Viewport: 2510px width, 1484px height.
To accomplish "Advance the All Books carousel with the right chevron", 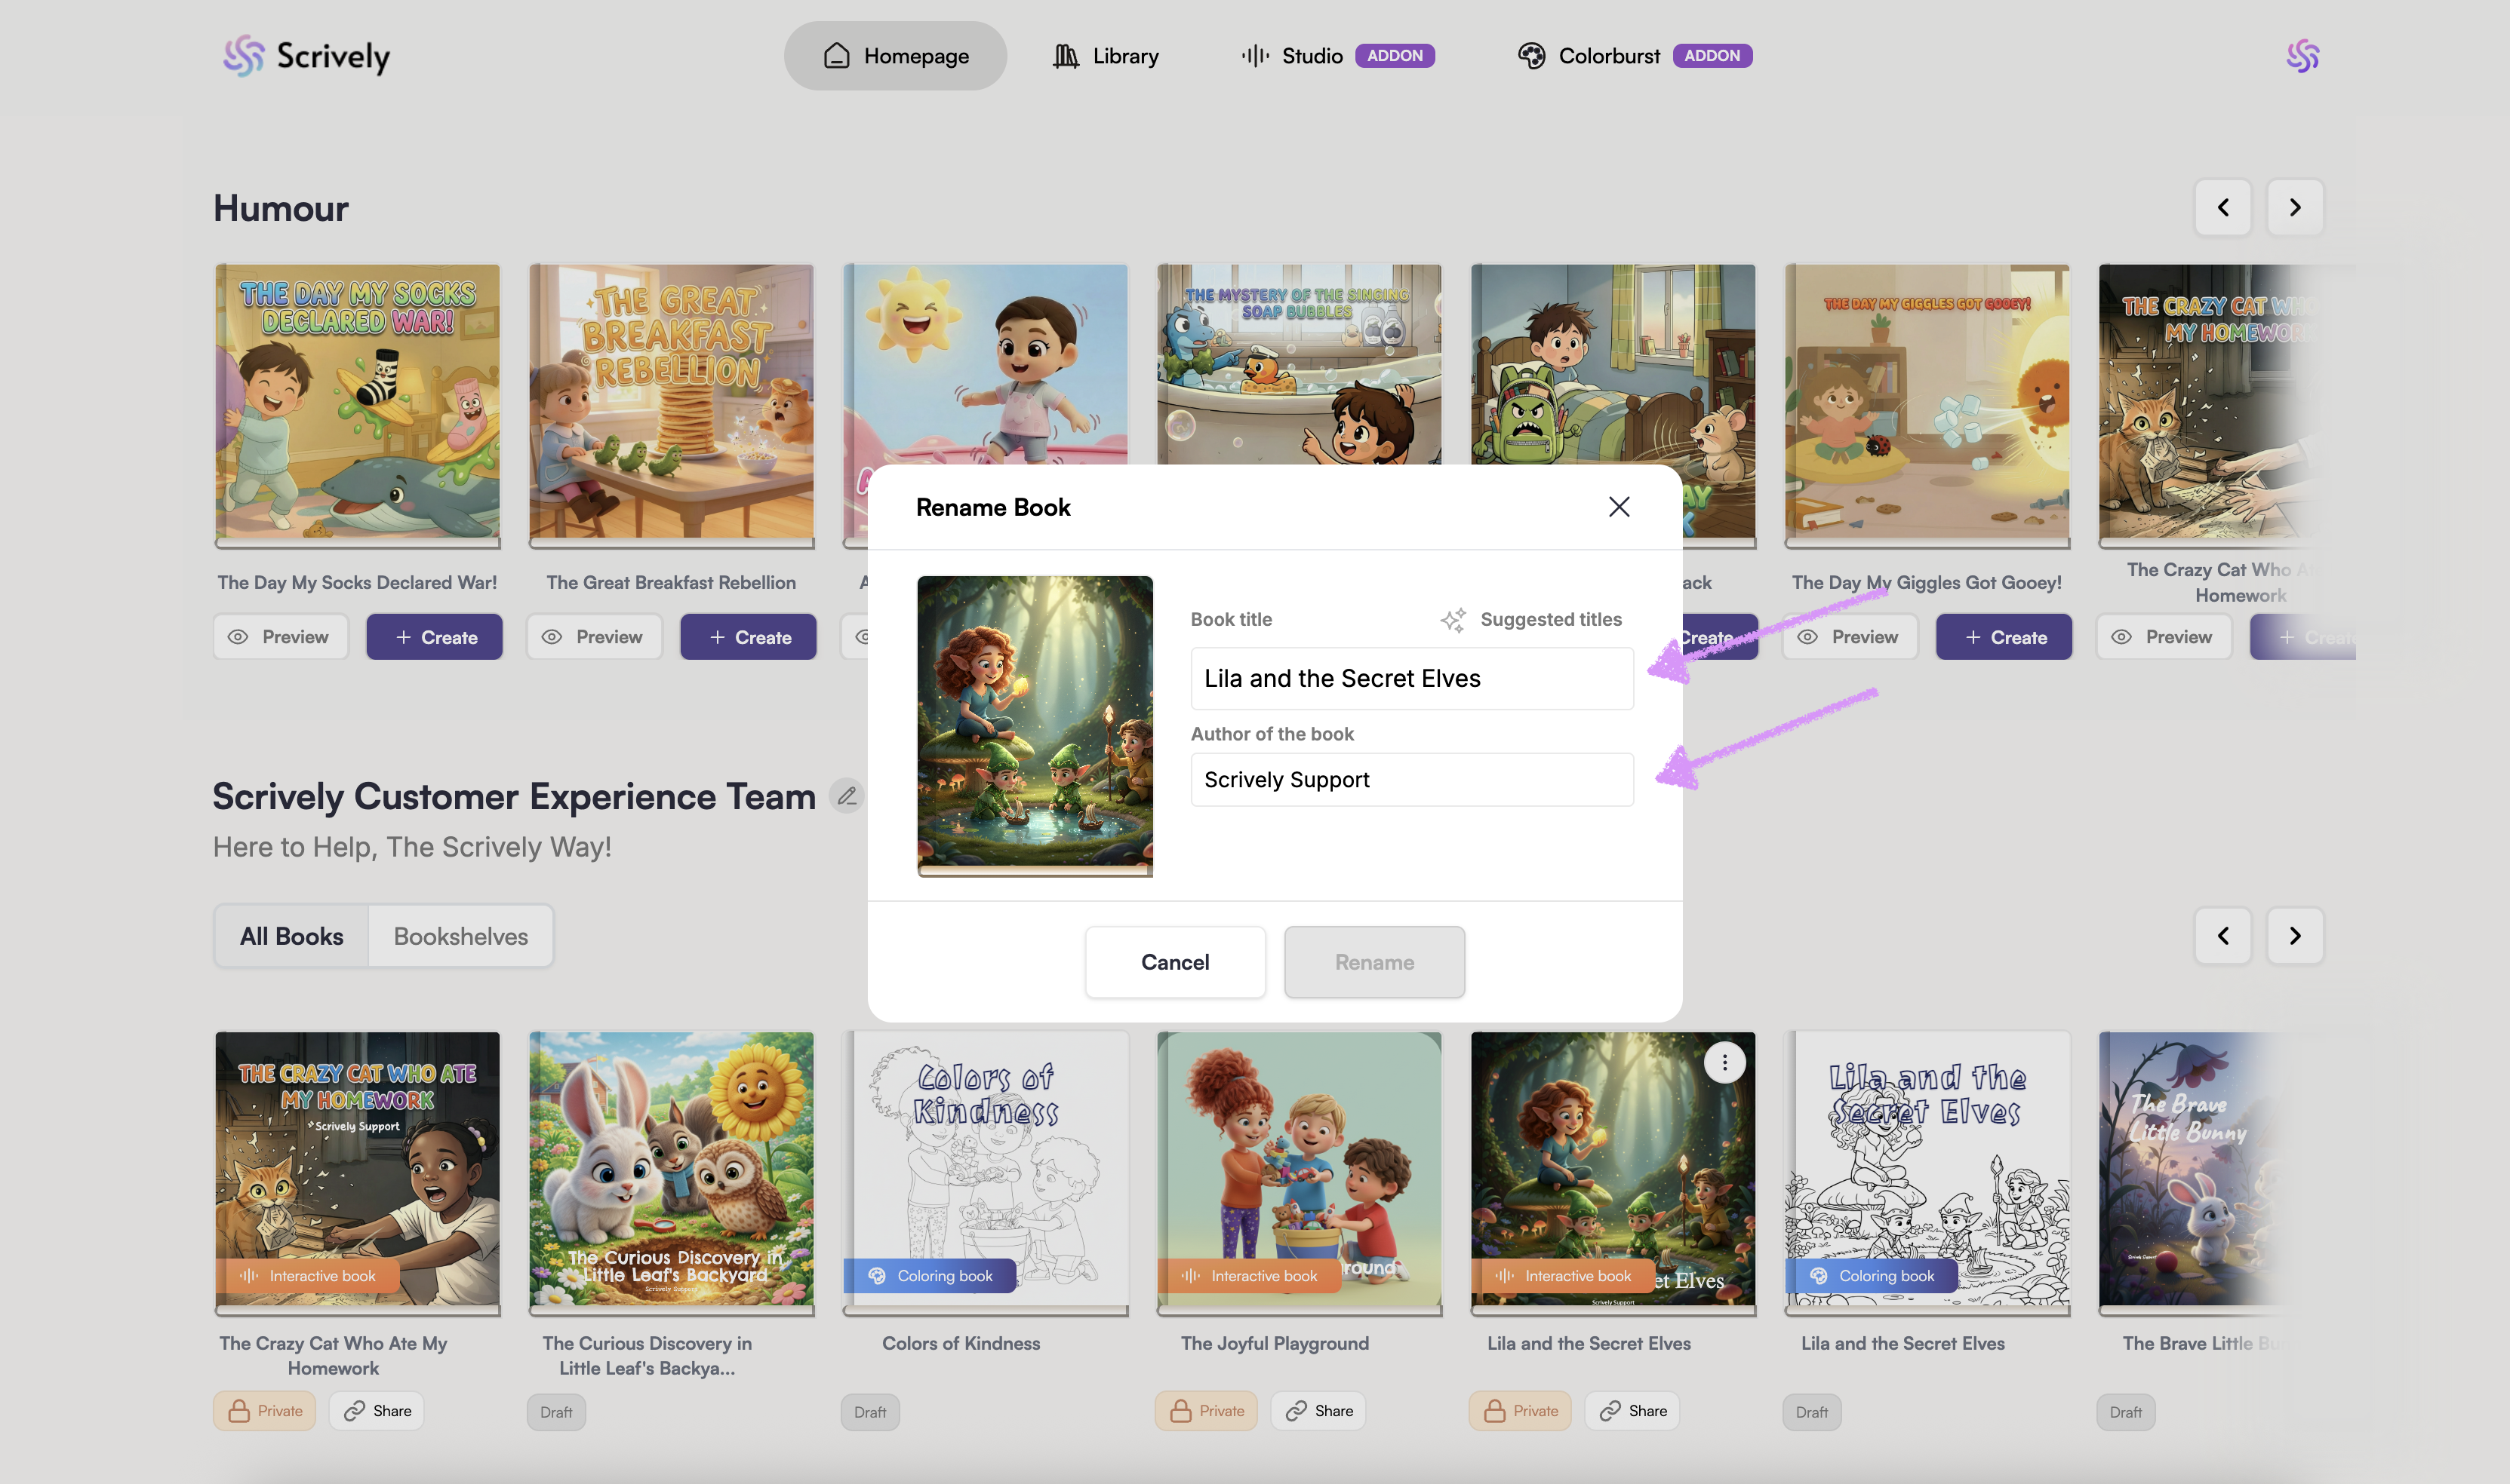I will (x=2294, y=935).
